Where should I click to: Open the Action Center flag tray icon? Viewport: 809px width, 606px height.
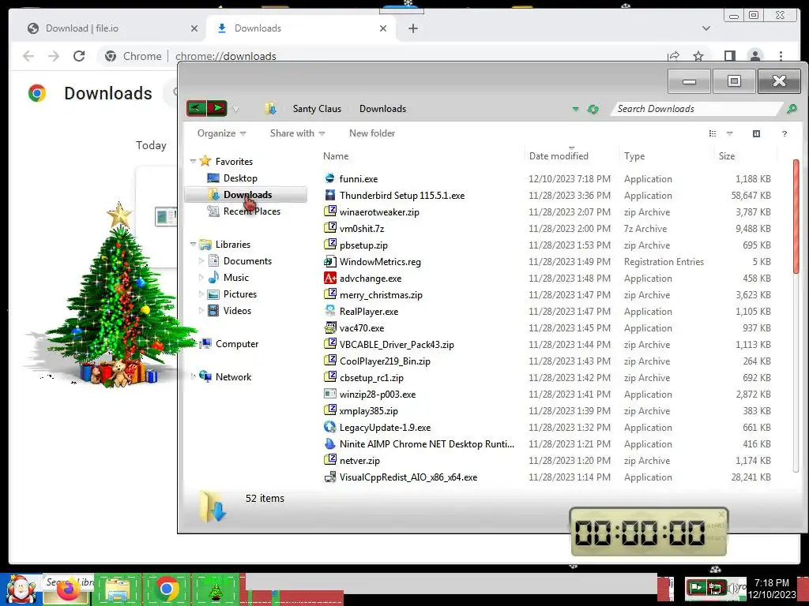click(697, 586)
